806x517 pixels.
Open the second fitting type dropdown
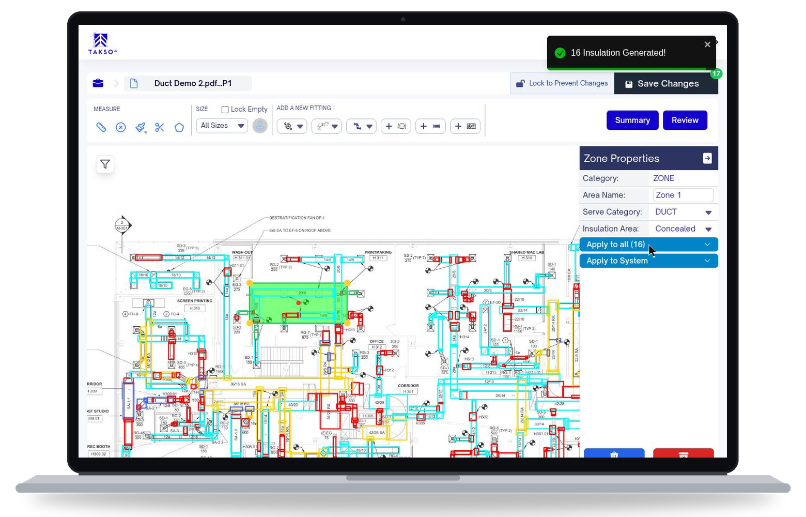click(327, 126)
